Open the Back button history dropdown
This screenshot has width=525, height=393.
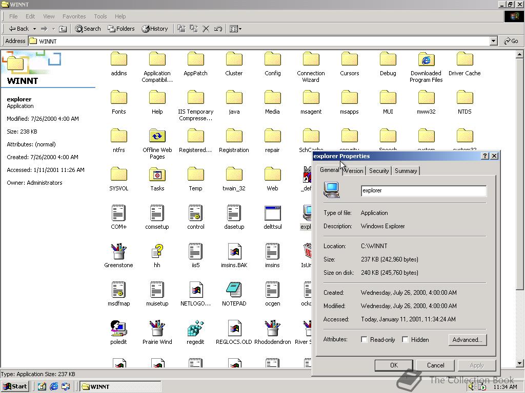34,29
